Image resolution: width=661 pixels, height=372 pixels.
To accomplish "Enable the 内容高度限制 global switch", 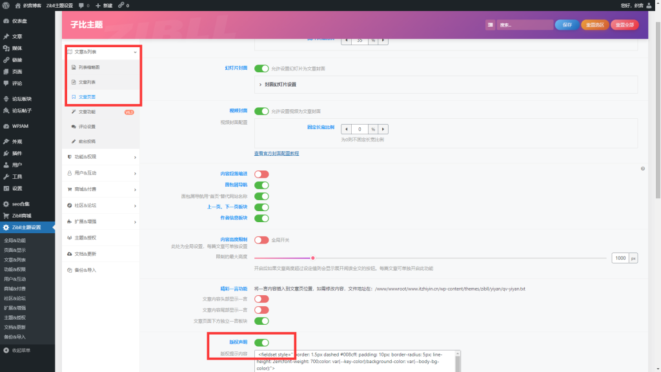I will (261, 240).
